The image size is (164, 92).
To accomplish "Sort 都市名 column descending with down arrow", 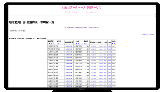I will [x=60, y=43].
